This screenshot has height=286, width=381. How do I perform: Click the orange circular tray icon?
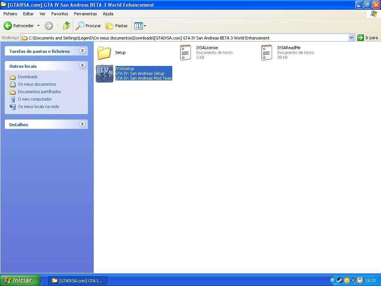(347, 281)
